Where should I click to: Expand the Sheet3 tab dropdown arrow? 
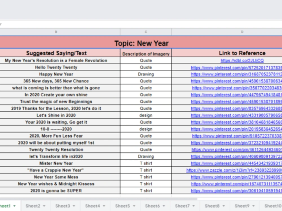click(x=74, y=206)
